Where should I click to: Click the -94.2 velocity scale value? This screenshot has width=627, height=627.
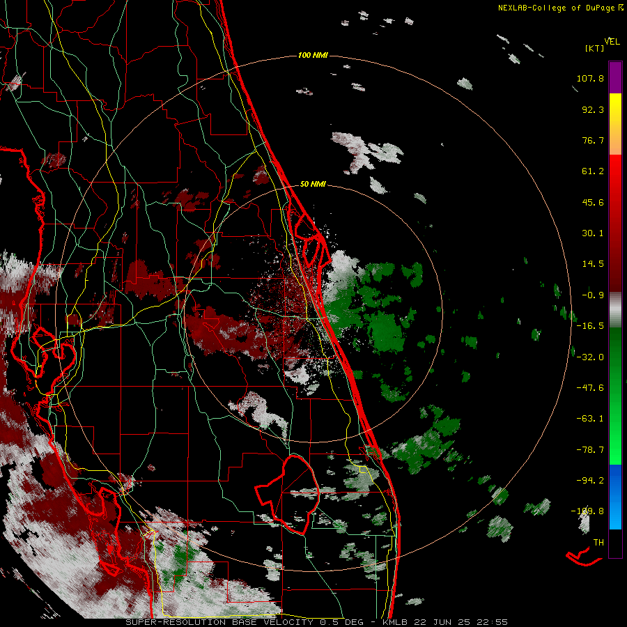[x=590, y=481]
